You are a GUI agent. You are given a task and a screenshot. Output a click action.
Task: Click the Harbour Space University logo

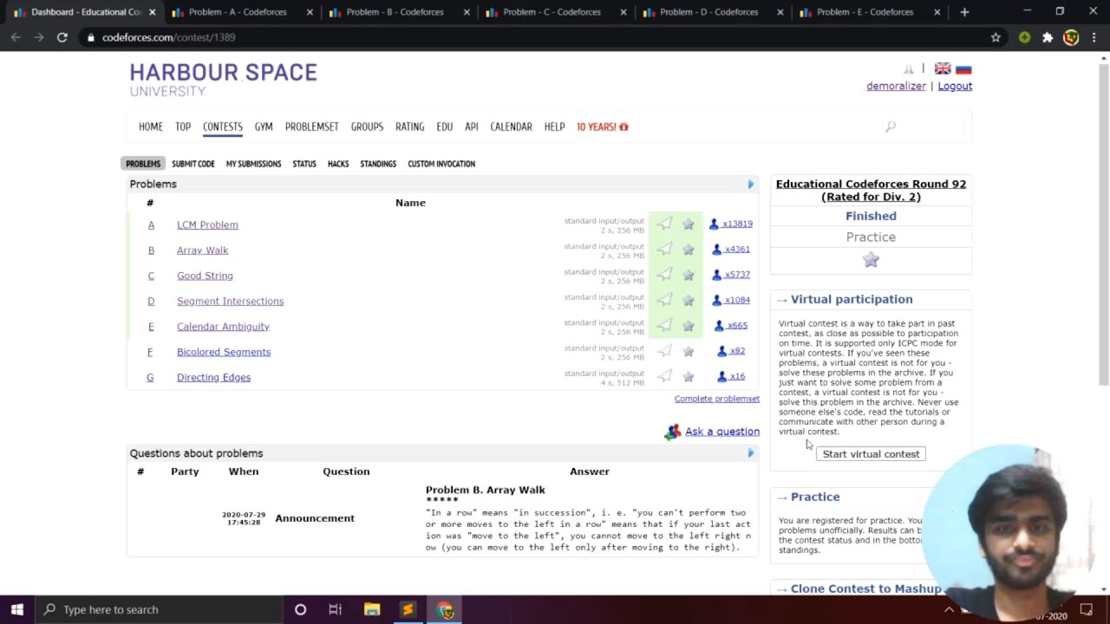pos(224,79)
